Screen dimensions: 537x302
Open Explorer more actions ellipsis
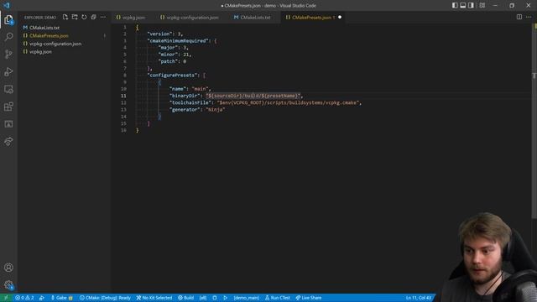pos(103,17)
